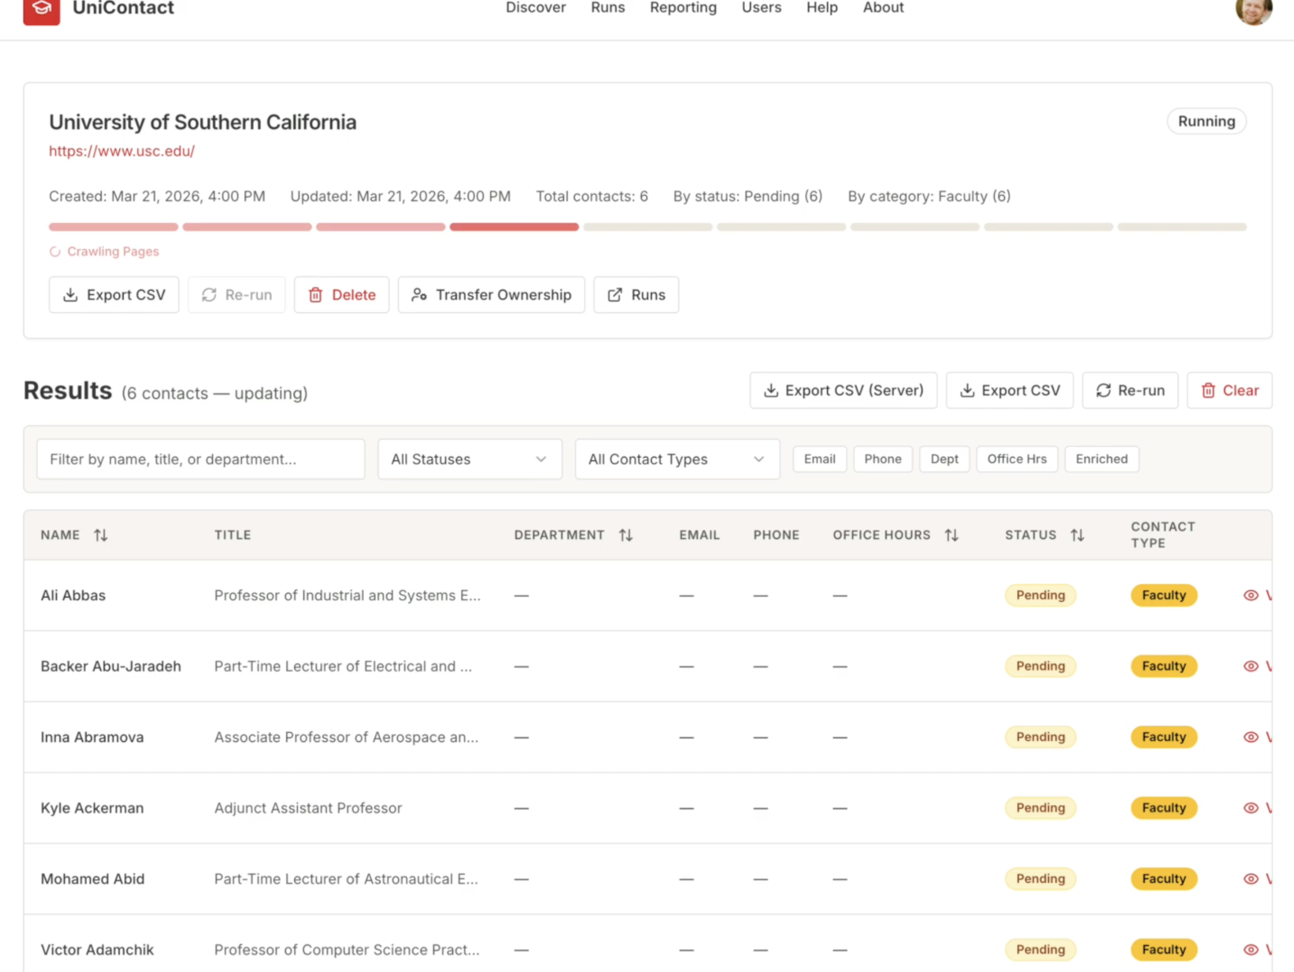Select the Backer Abu-Jaradeh name cell
This screenshot has width=1294, height=972.
click(x=110, y=666)
